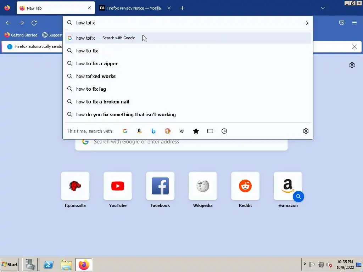363x272 pixels.
Task: Choose 'how do you fix something that isn't working'
Action: coord(188,114)
